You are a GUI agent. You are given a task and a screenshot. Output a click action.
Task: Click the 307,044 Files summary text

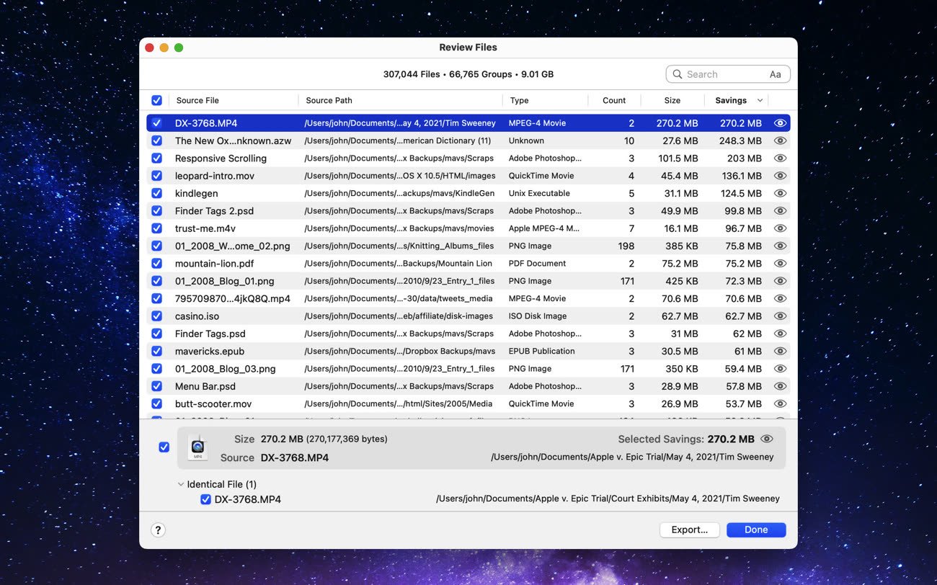412,74
